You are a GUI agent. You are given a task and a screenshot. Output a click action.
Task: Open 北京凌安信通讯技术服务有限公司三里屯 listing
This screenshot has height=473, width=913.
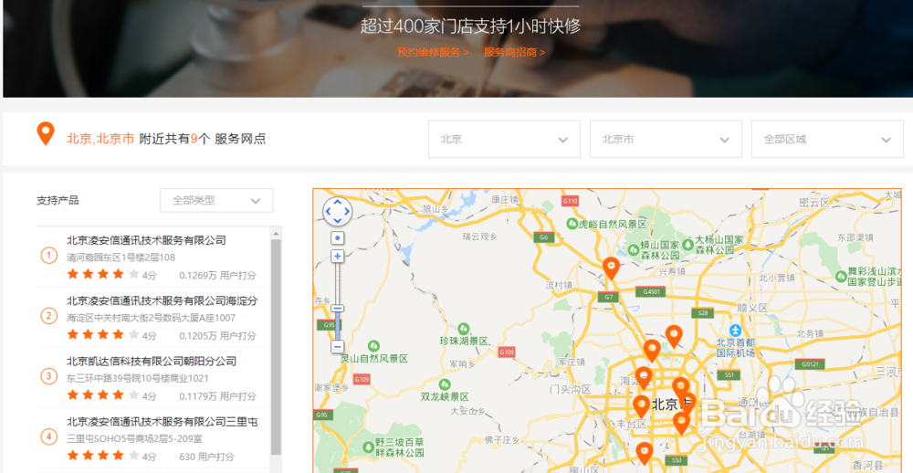point(162,422)
